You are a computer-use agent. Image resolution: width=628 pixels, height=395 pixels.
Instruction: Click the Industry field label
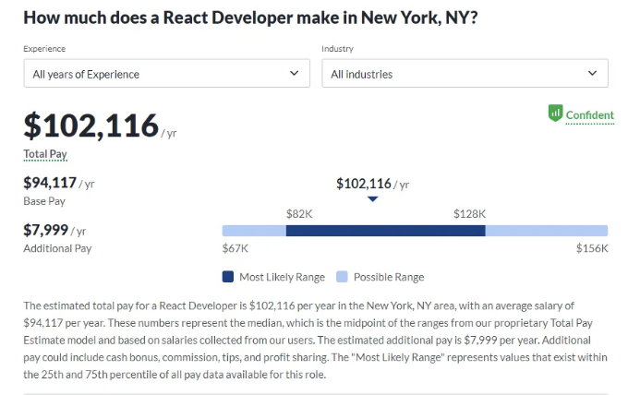pos(338,49)
